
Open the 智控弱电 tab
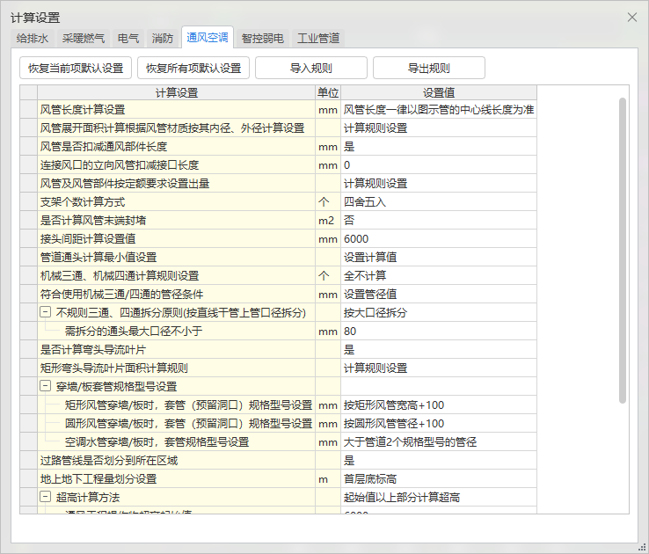pos(262,39)
